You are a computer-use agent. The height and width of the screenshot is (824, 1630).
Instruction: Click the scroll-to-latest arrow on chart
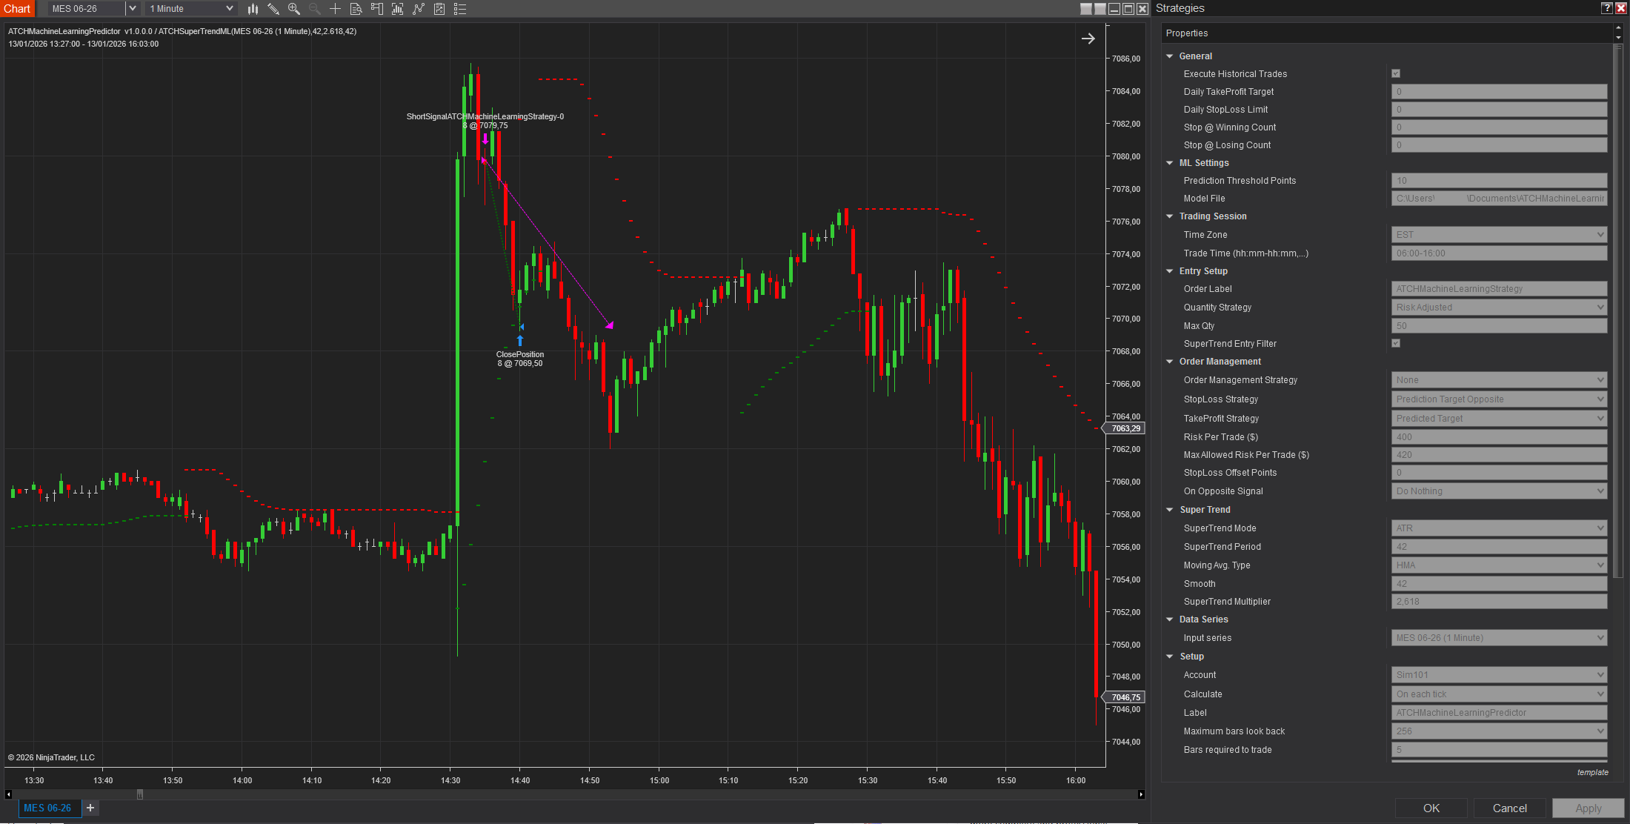tap(1088, 39)
